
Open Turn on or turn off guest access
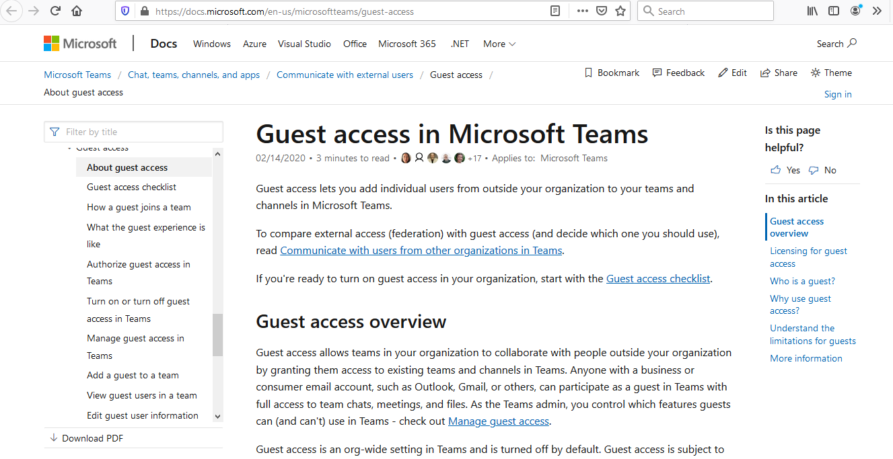tap(139, 310)
